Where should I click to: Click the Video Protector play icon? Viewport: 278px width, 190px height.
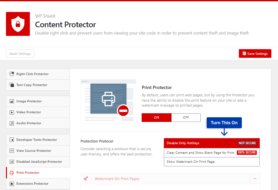click(12, 112)
